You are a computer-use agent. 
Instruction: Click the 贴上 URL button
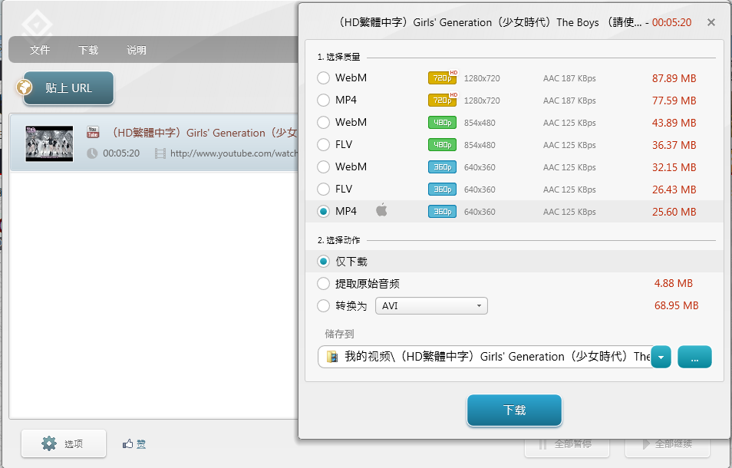68,87
